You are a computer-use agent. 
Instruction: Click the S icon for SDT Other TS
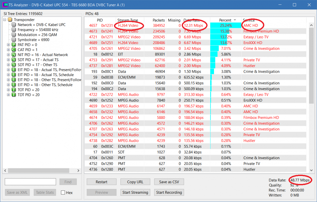pyautogui.click(x=14, y=65)
